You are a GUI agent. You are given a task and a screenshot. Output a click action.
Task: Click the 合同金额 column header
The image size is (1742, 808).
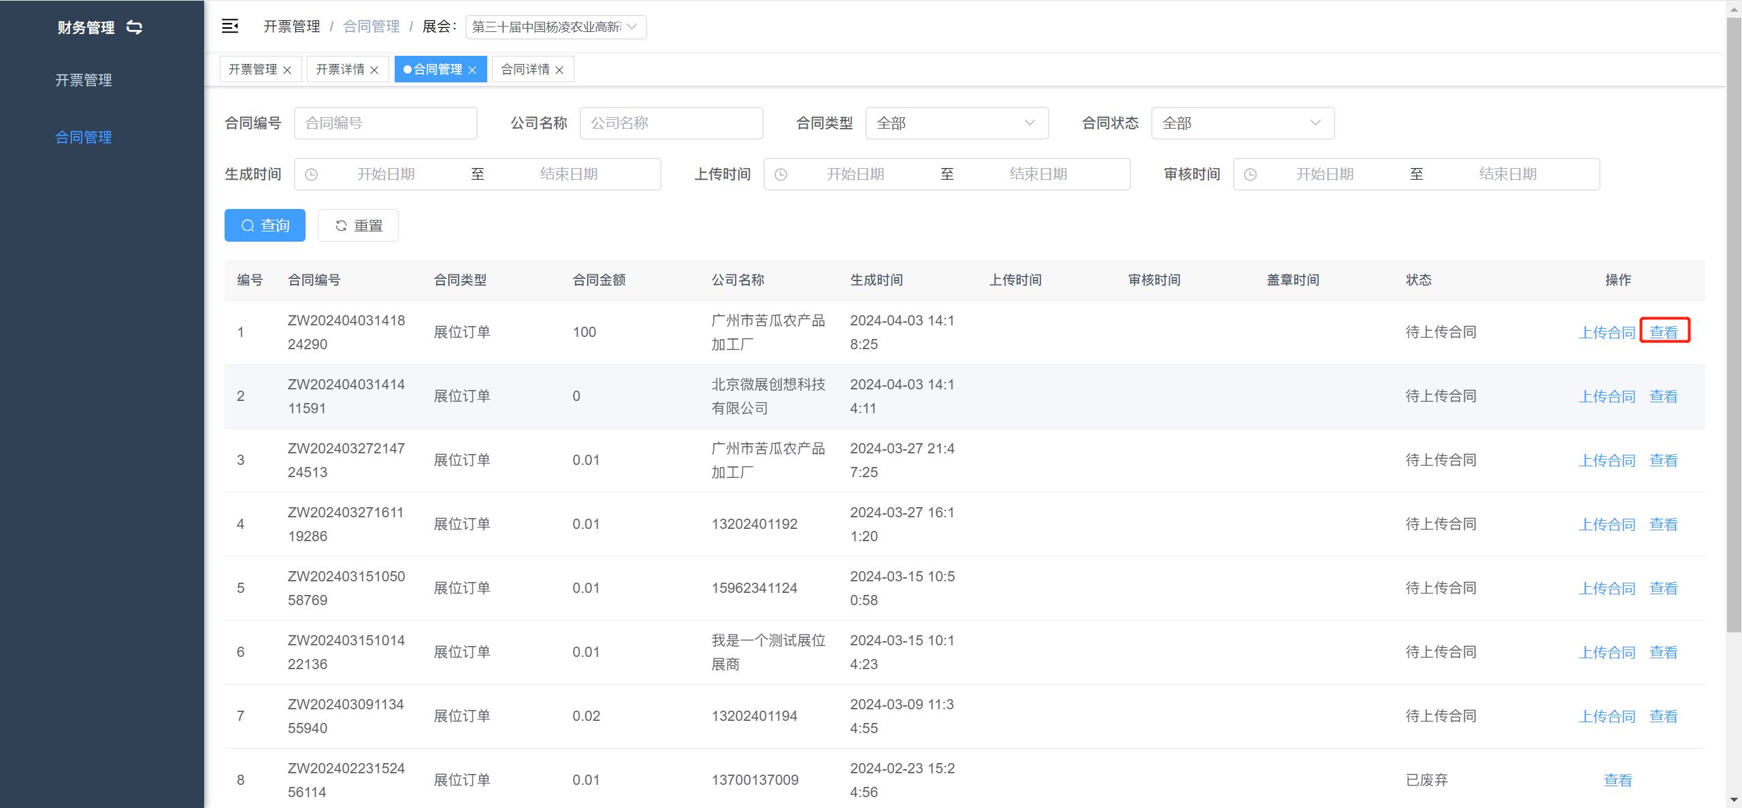pos(599,280)
